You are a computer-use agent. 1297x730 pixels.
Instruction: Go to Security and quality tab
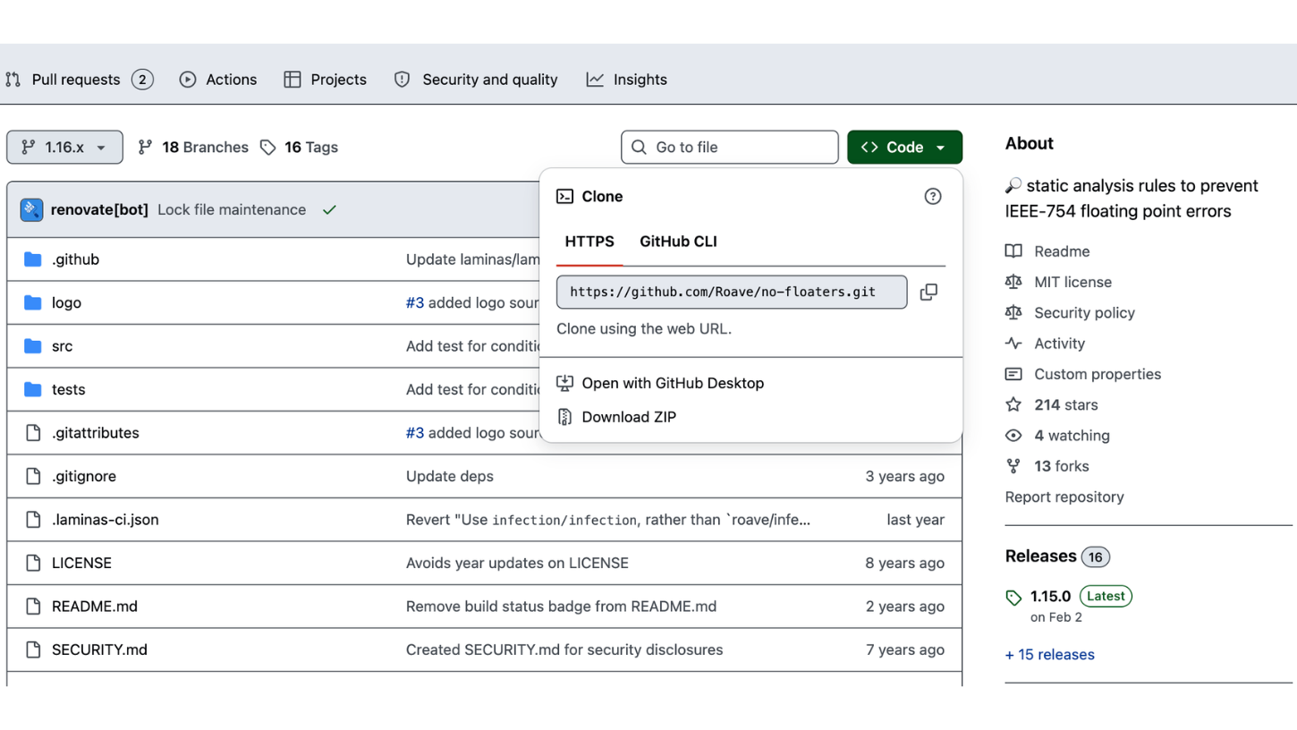pyautogui.click(x=476, y=80)
